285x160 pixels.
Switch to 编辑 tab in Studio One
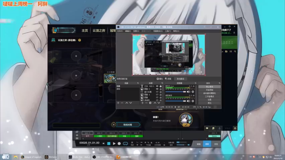pyautogui.click(x=199, y=144)
